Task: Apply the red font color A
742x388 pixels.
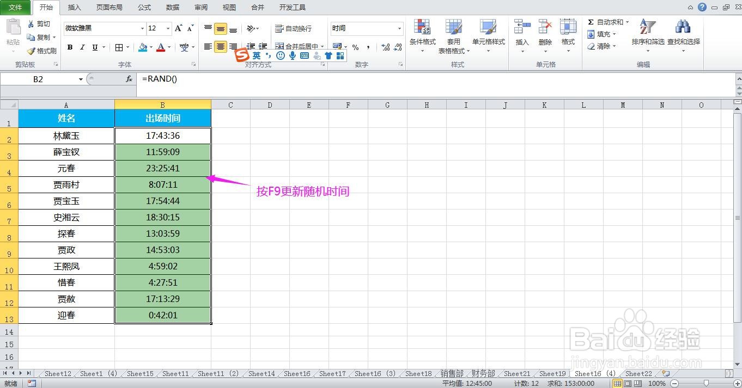Action: pyautogui.click(x=161, y=47)
